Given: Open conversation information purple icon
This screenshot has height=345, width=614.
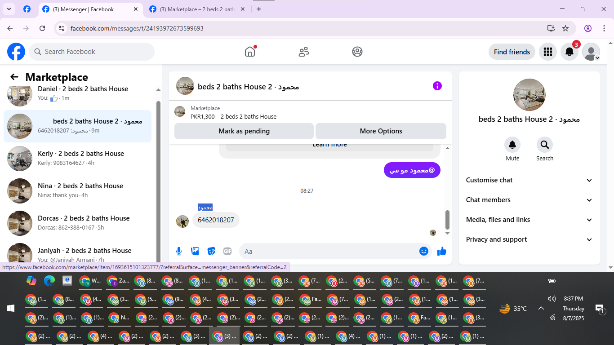Looking at the screenshot, I should coord(437,86).
